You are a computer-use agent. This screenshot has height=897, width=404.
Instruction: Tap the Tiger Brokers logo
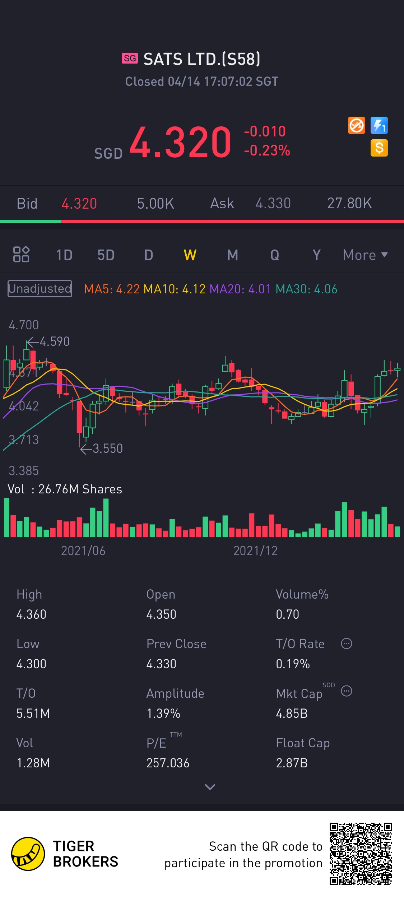point(65,854)
